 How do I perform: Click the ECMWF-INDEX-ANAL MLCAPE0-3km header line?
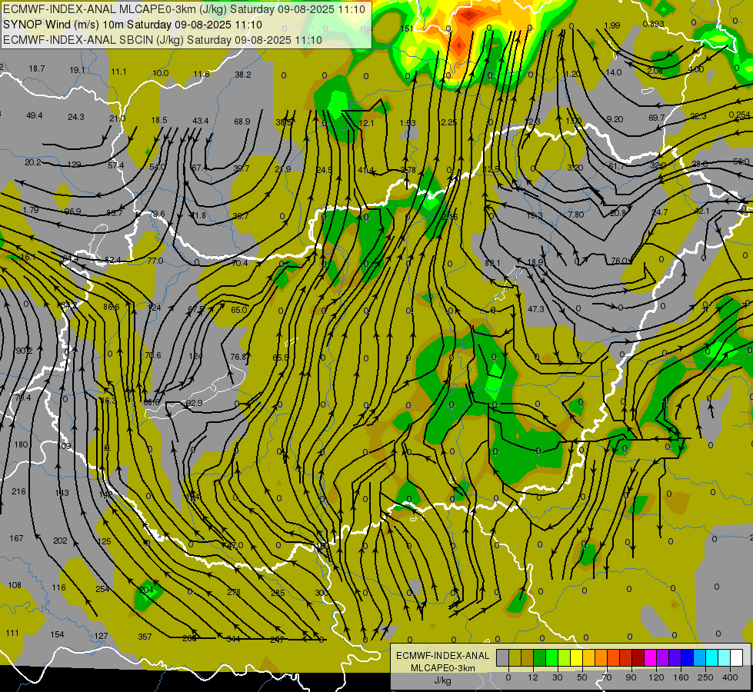coord(184,9)
